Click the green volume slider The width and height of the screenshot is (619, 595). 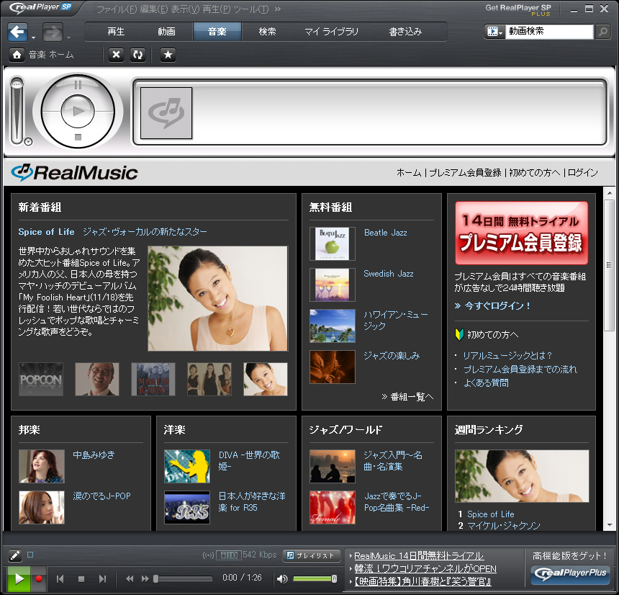click(315, 579)
